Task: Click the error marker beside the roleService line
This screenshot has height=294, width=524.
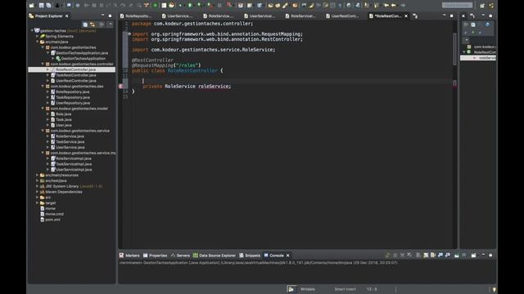Action: point(121,87)
